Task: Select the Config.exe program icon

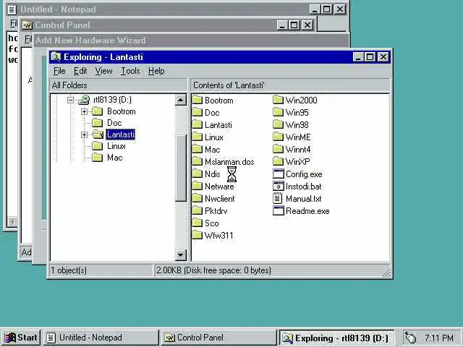Action: pos(278,174)
